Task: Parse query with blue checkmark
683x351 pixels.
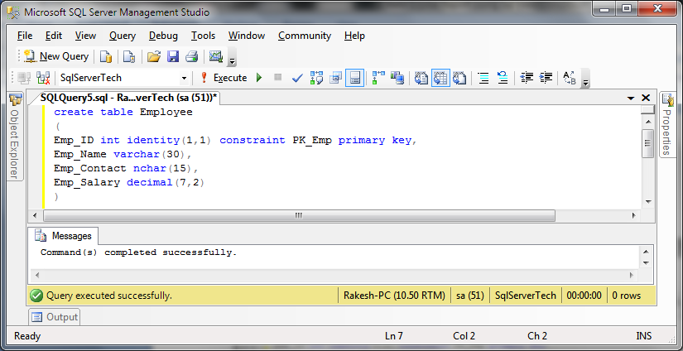Action: pos(297,79)
